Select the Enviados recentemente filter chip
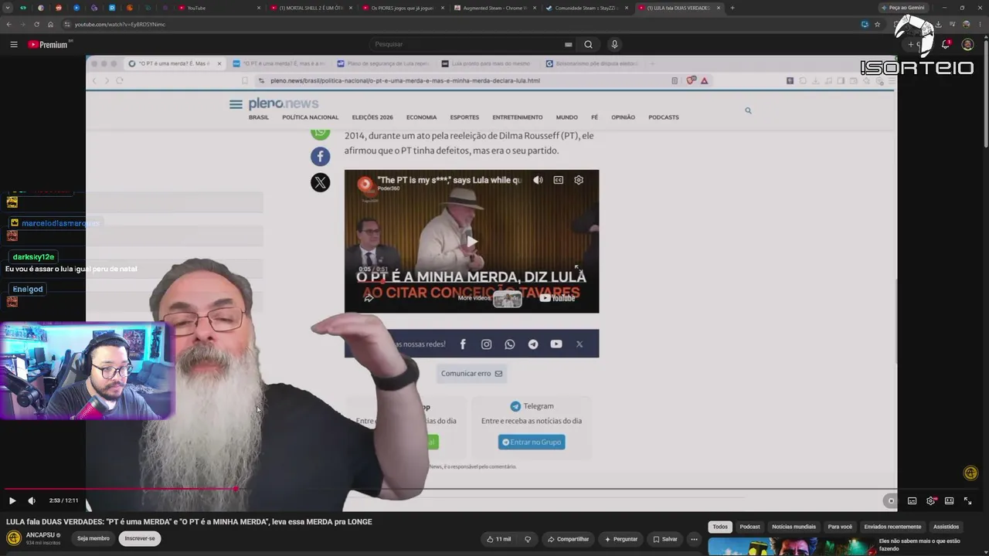The height and width of the screenshot is (556, 989). click(x=892, y=527)
